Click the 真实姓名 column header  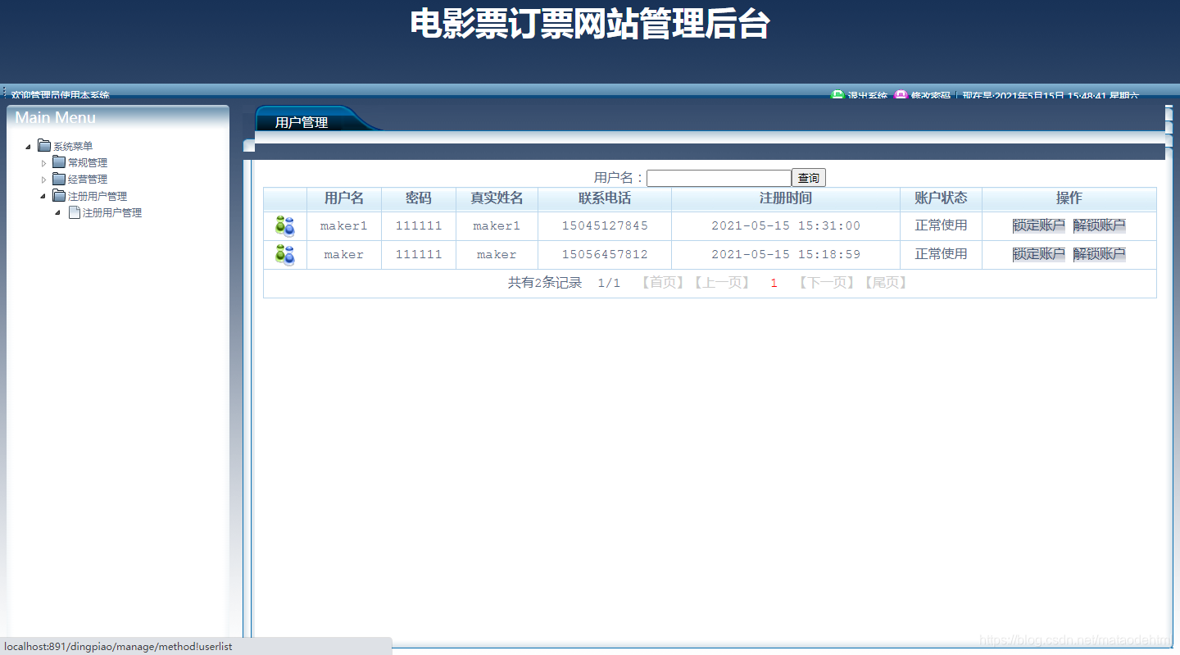tap(497, 198)
